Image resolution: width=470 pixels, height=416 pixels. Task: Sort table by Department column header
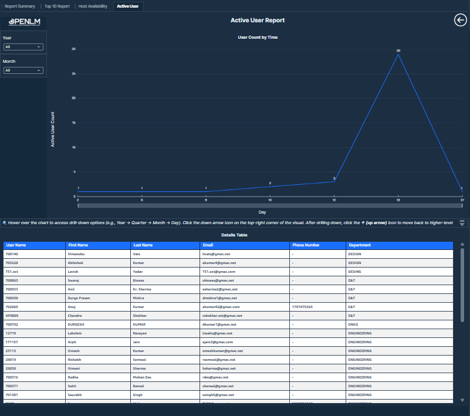pyautogui.click(x=360, y=245)
